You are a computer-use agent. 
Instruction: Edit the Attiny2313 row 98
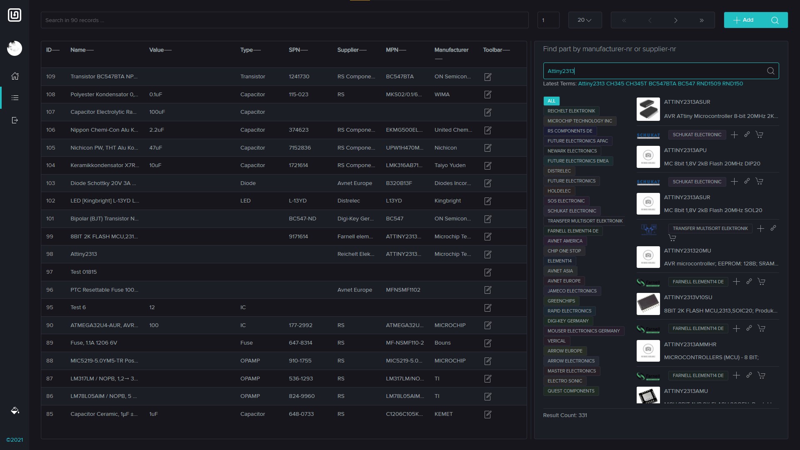point(488,254)
